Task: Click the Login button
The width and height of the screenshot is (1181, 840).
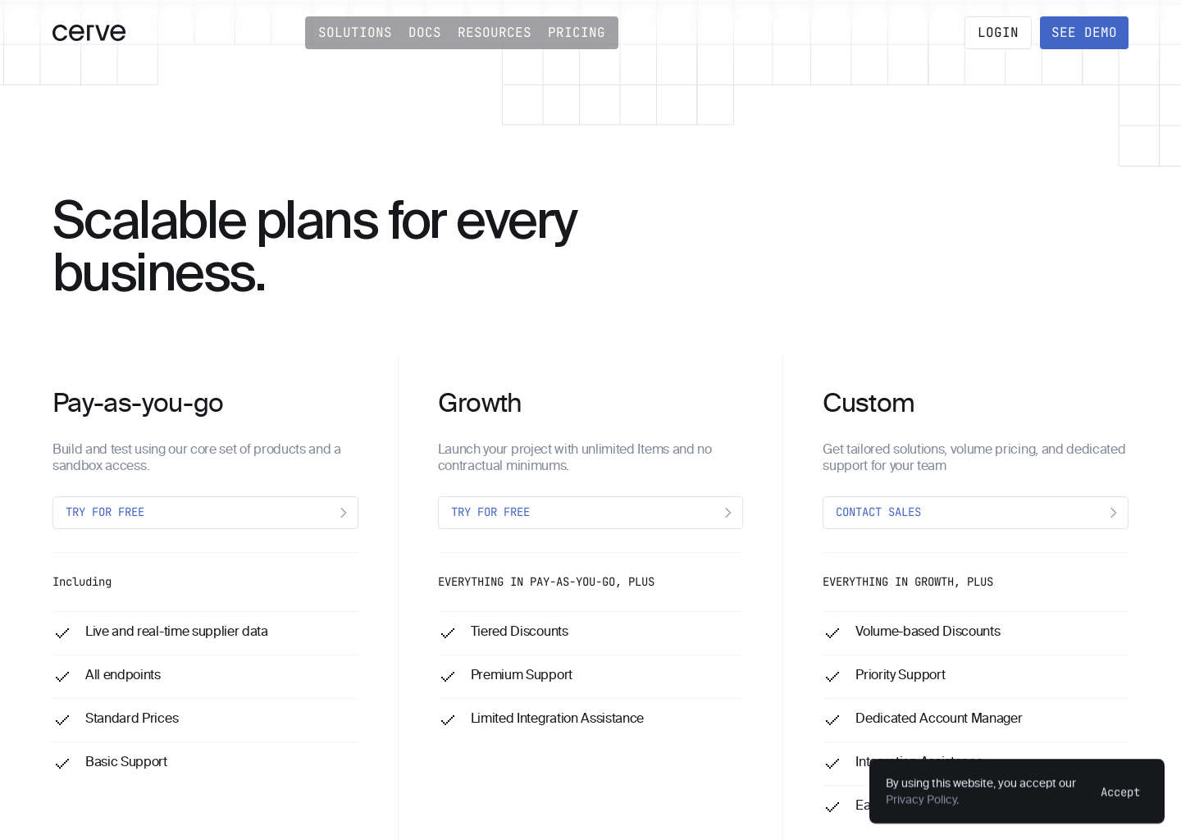Action: (x=997, y=33)
